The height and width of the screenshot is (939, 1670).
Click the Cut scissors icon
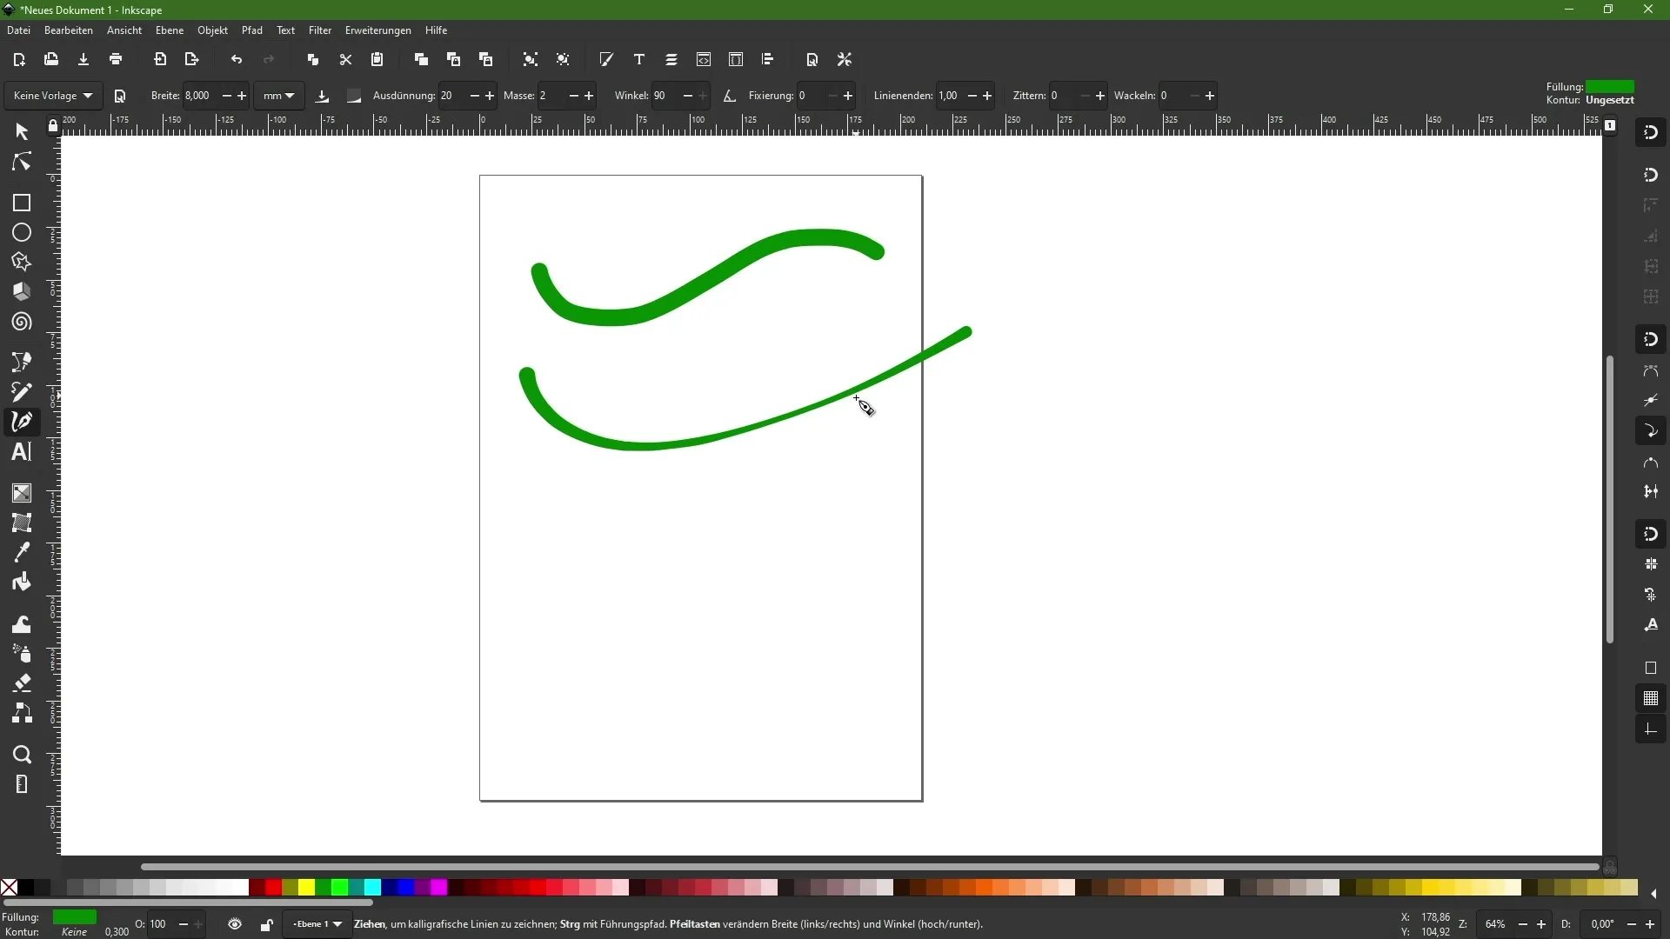coord(345,60)
